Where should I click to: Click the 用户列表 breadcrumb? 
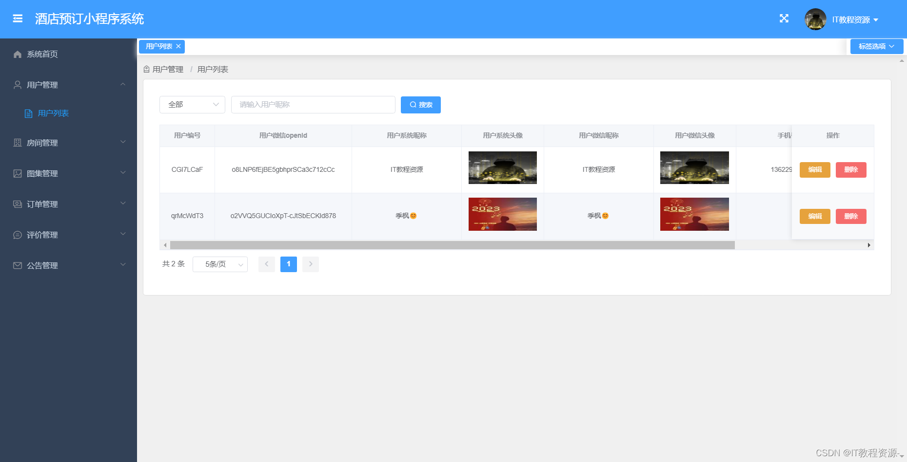coord(213,70)
